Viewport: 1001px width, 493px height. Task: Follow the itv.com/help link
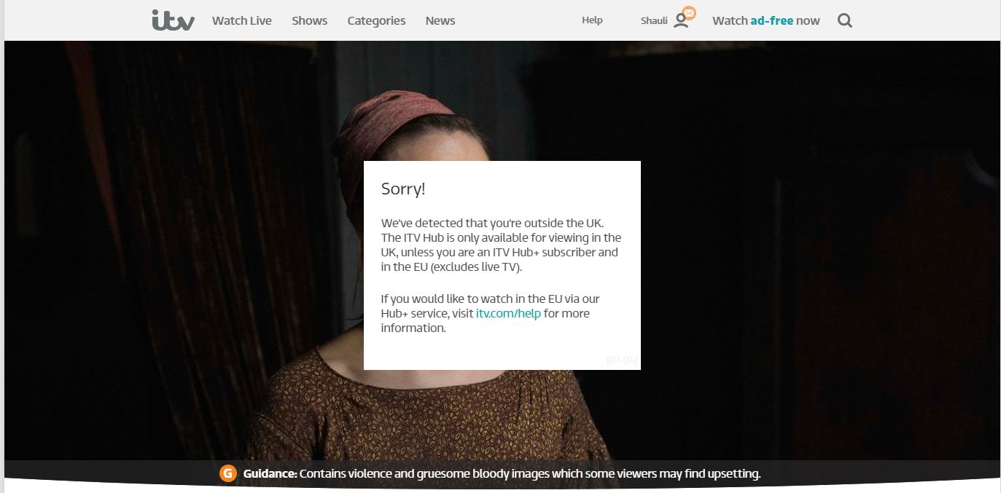508,313
